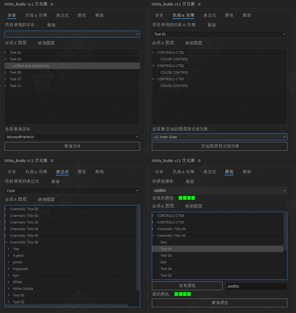Click first green swatch beside 新的颜色
Screen dimensions: 296x313
(176, 294)
